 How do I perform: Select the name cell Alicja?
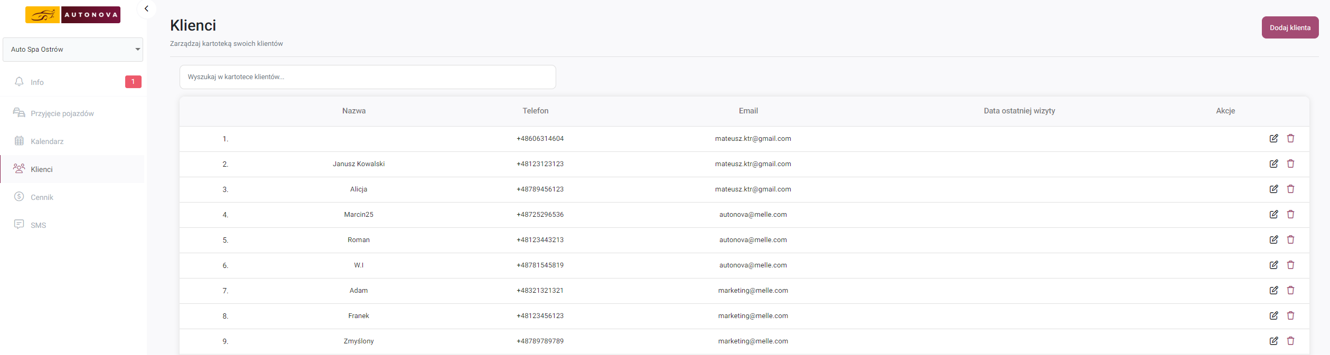(359, 189)
